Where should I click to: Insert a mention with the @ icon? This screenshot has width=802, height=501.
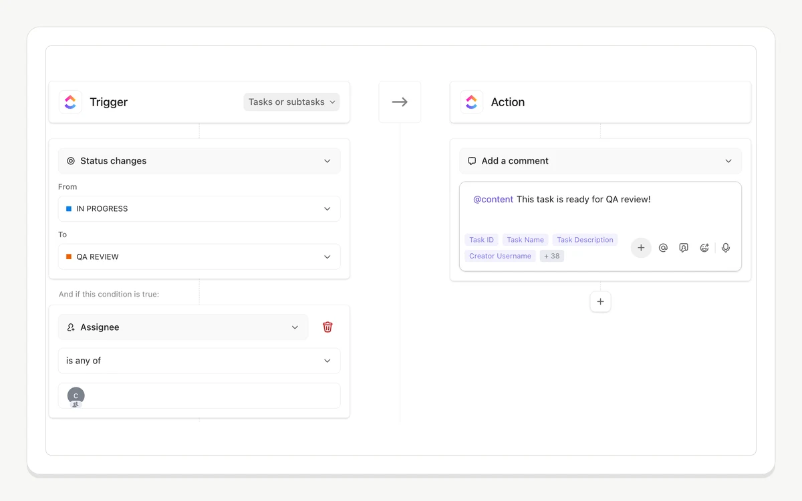(663, 248)
